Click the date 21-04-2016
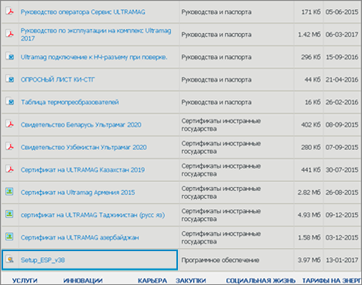362x285 pixels. point(342,79)
